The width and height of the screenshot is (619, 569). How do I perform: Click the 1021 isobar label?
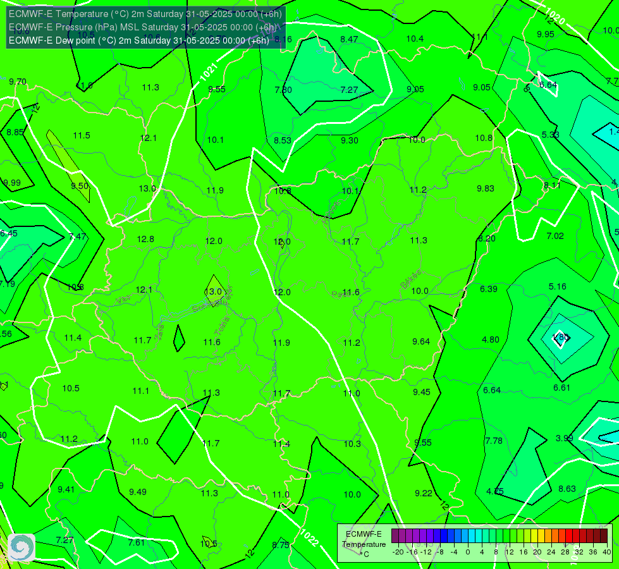(x=209, y=72)
